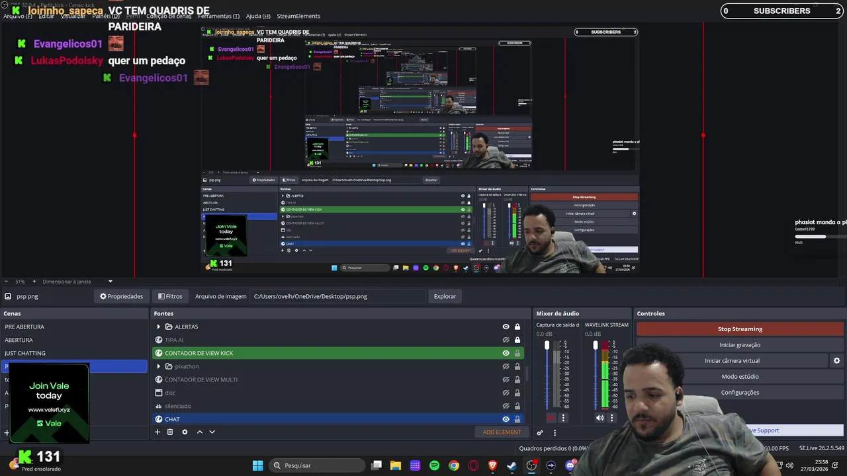
Task: Click ADD ELEMENT button
Action: 502,432
